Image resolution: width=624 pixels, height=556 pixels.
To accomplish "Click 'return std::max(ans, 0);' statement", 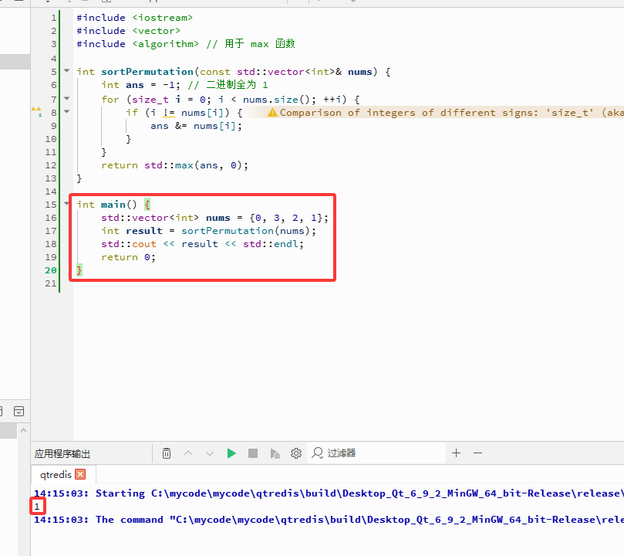I will [x=174, y=165].
